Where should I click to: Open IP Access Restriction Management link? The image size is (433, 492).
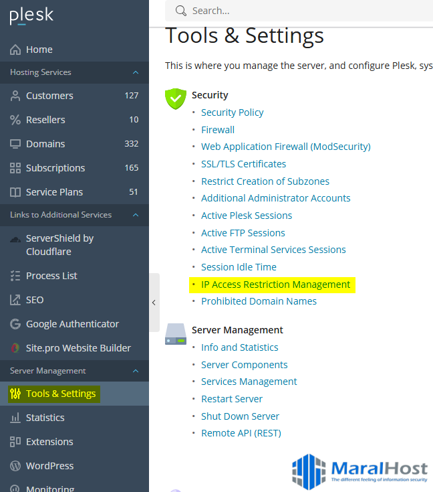pos(275,284)
